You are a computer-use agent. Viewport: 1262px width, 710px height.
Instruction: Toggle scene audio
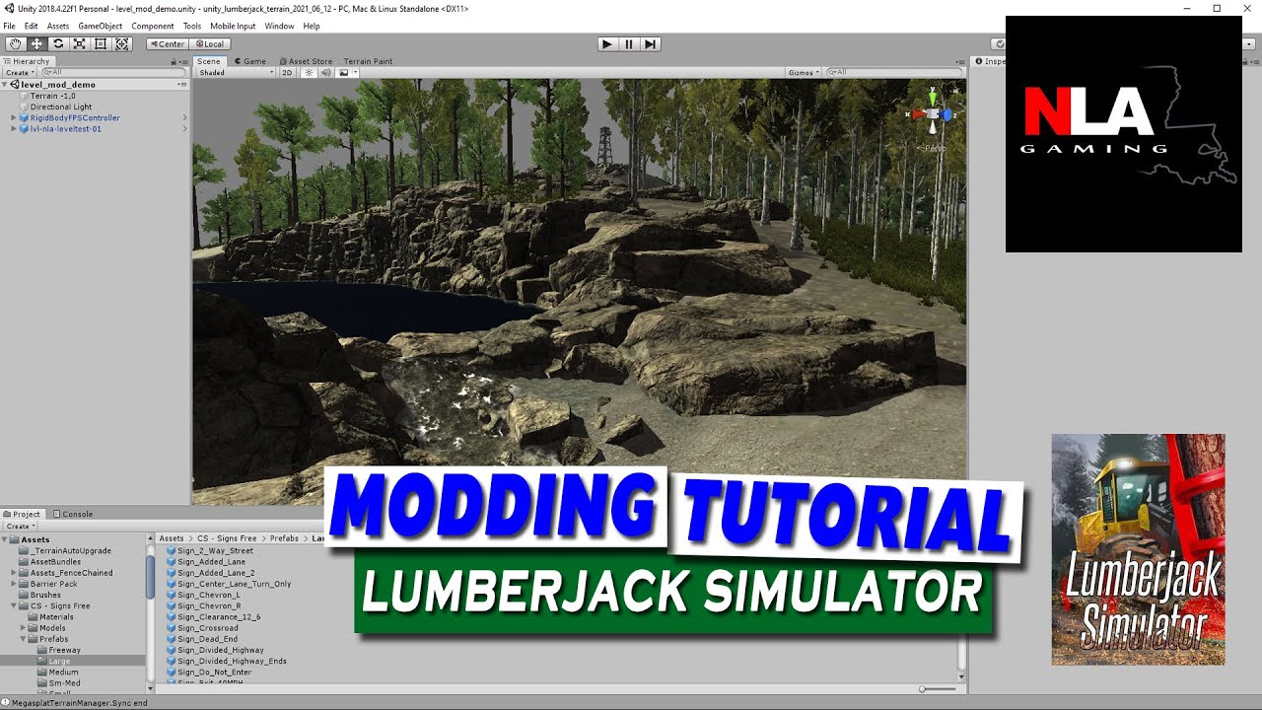pyautogui.click(x=325, y=72)
